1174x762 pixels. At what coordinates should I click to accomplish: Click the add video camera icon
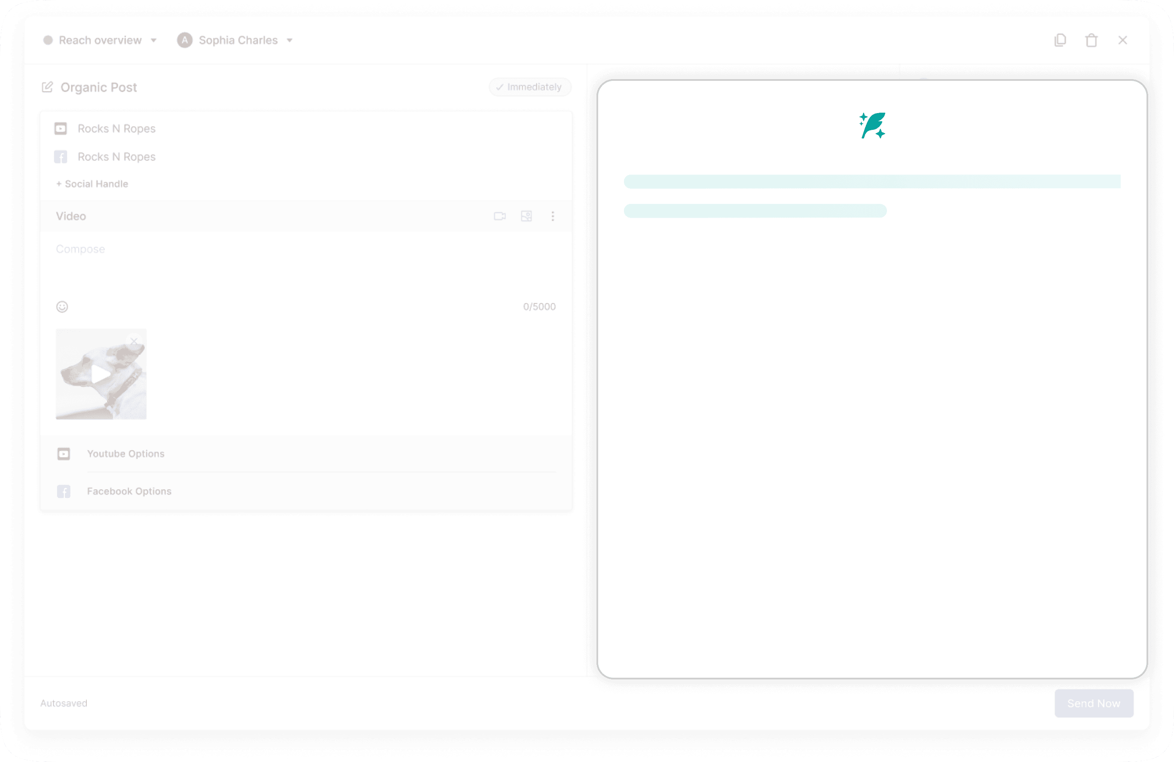(500, 216)
